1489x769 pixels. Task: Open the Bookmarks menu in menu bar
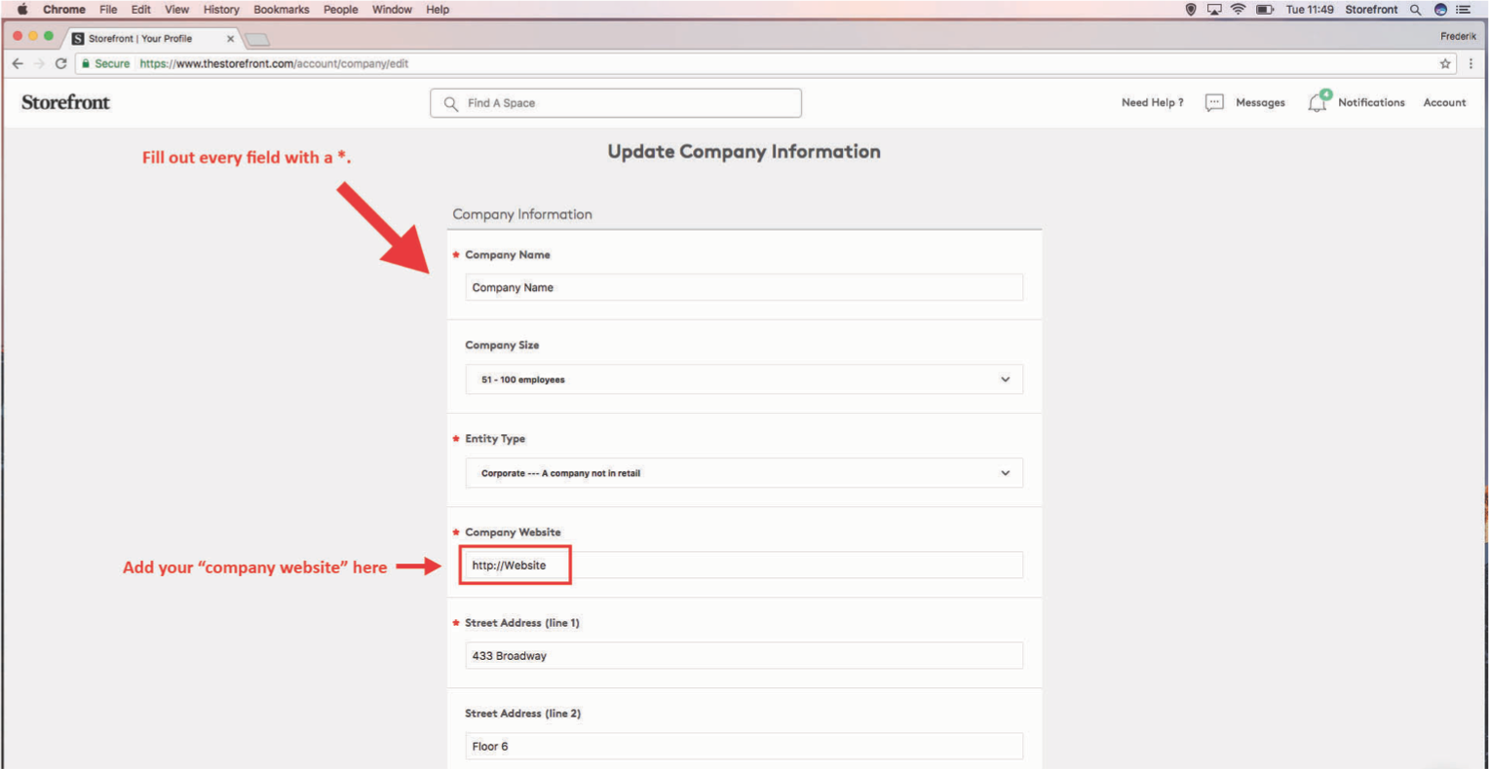coord(281,10)
